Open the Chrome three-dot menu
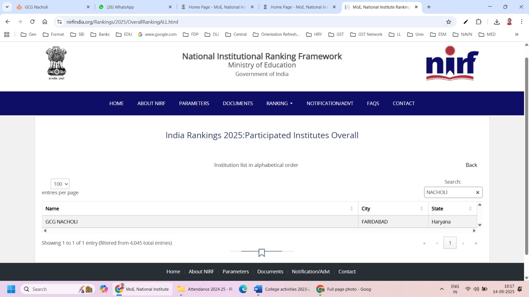This screenshot has height=297, width=529. pos(522,22)
